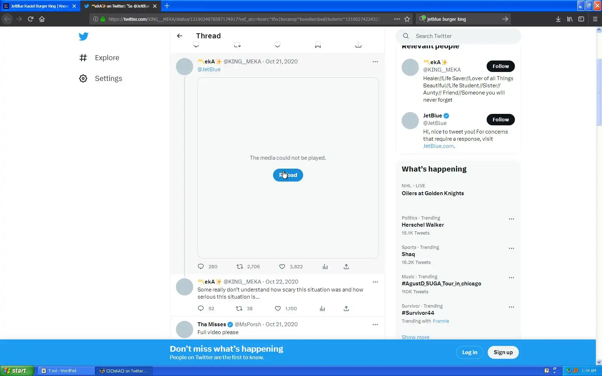Open more options on Oct 21 KING_MEKA tweet

(x=375, y=62)
